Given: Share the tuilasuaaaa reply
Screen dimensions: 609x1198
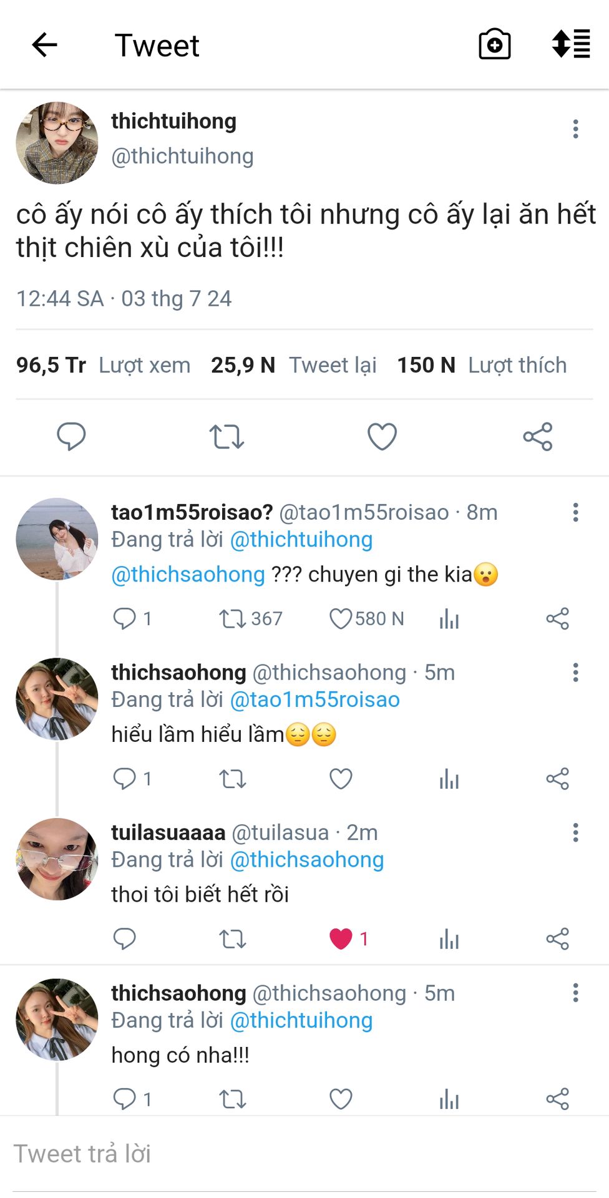Looking at the screenshot, I should point(557,938).
